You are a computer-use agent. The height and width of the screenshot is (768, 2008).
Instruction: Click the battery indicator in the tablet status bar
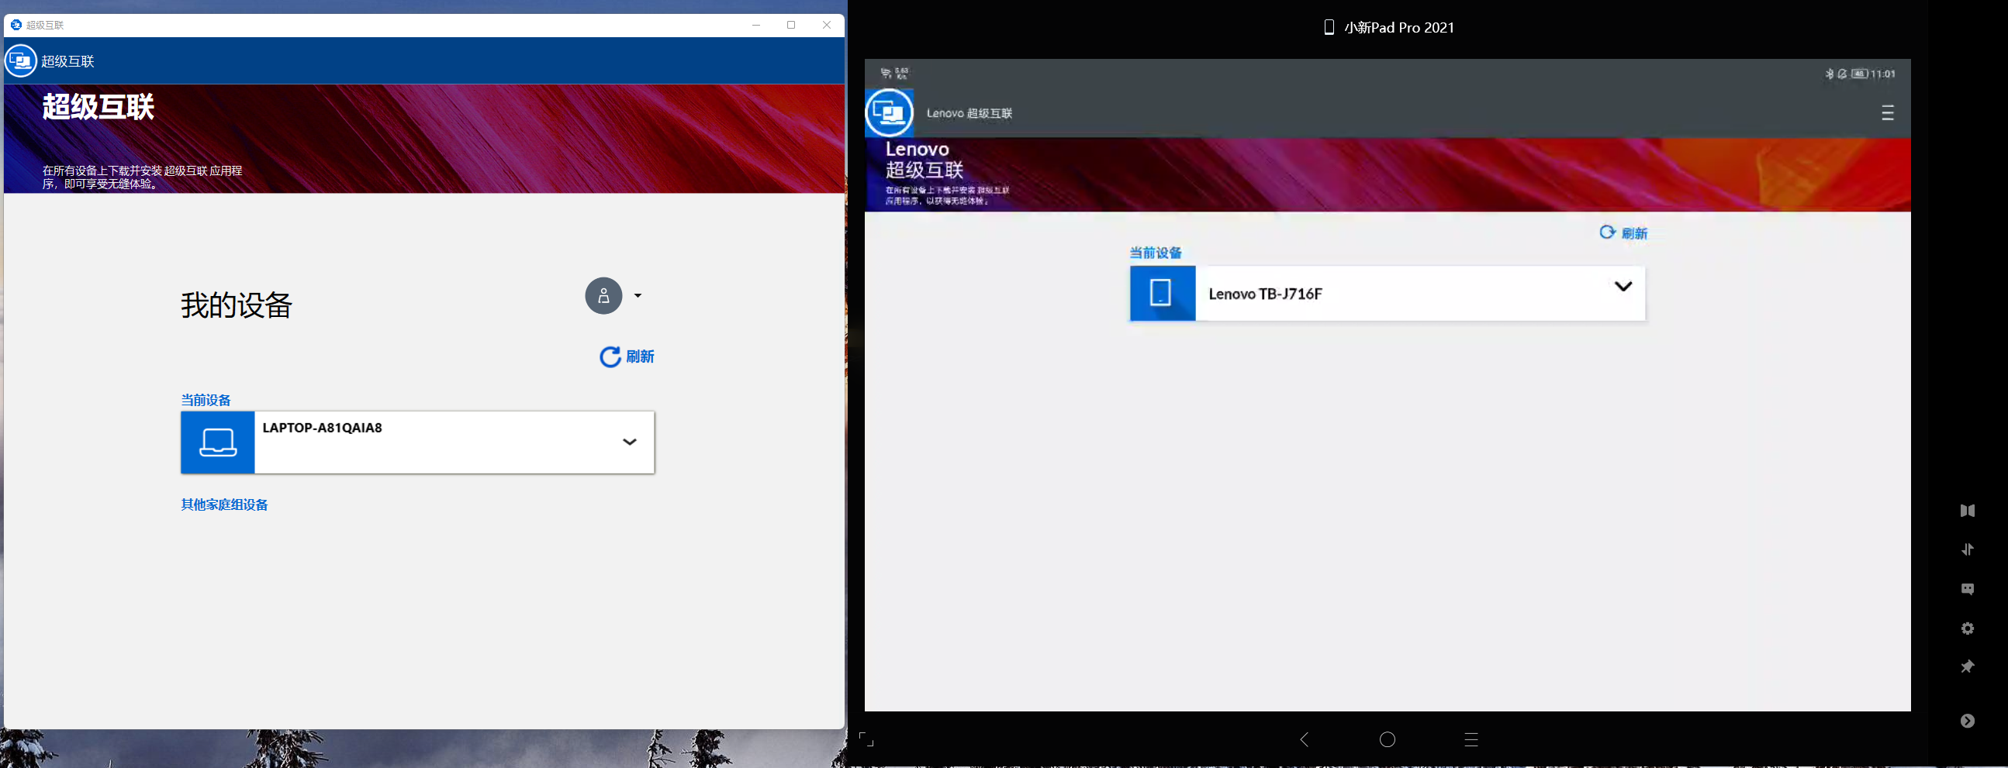(1860, 74)
